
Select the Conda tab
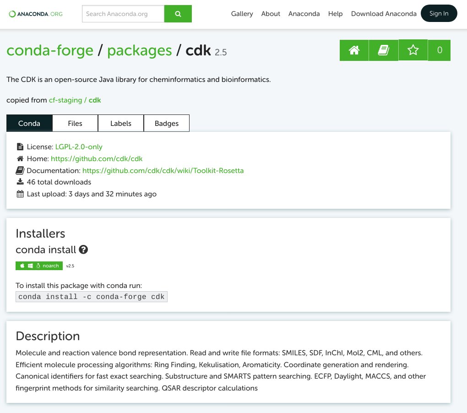point(29,123)
